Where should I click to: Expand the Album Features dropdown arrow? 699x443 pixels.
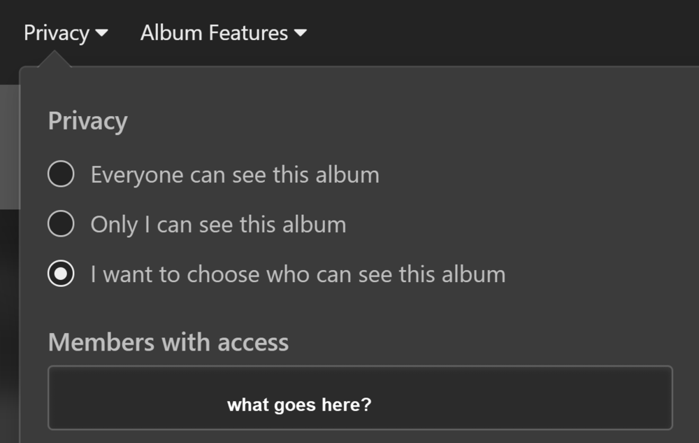(x=301, y=33)
